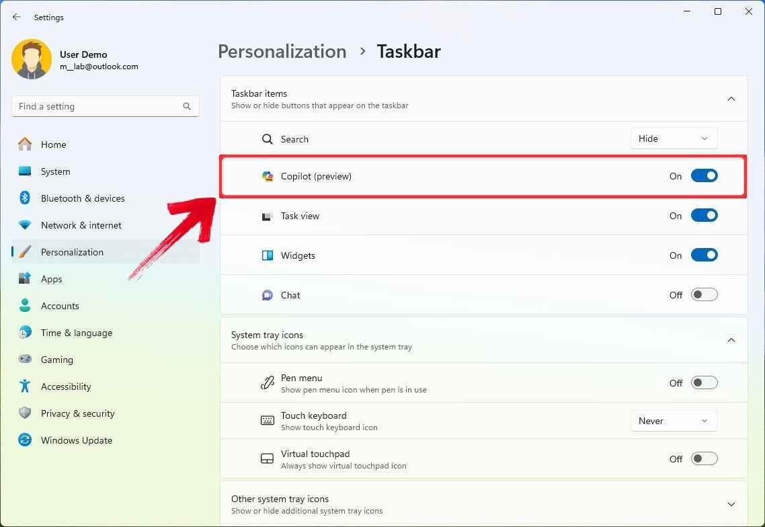This screenshot has height=527, width=765.
Task: Open Bluetooth & devices settings
Action: click(x=82, y=198)
